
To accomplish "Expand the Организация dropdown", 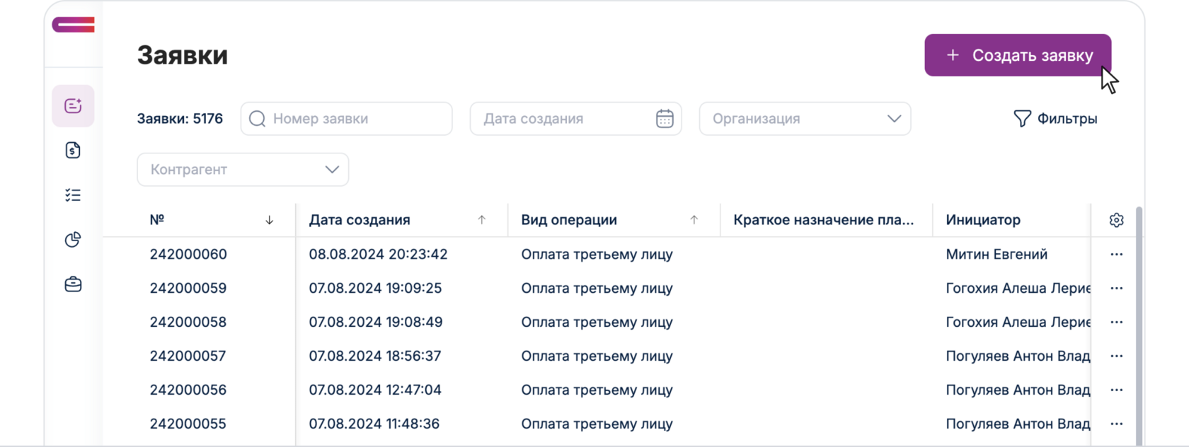I will [x=894, y=119].
